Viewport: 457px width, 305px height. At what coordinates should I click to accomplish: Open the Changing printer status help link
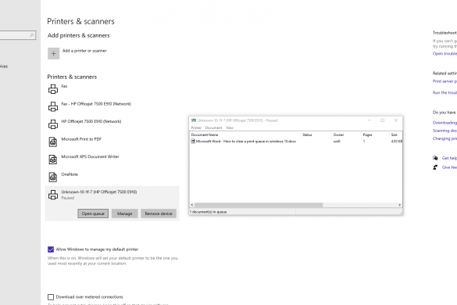click(x=445, y=138)
